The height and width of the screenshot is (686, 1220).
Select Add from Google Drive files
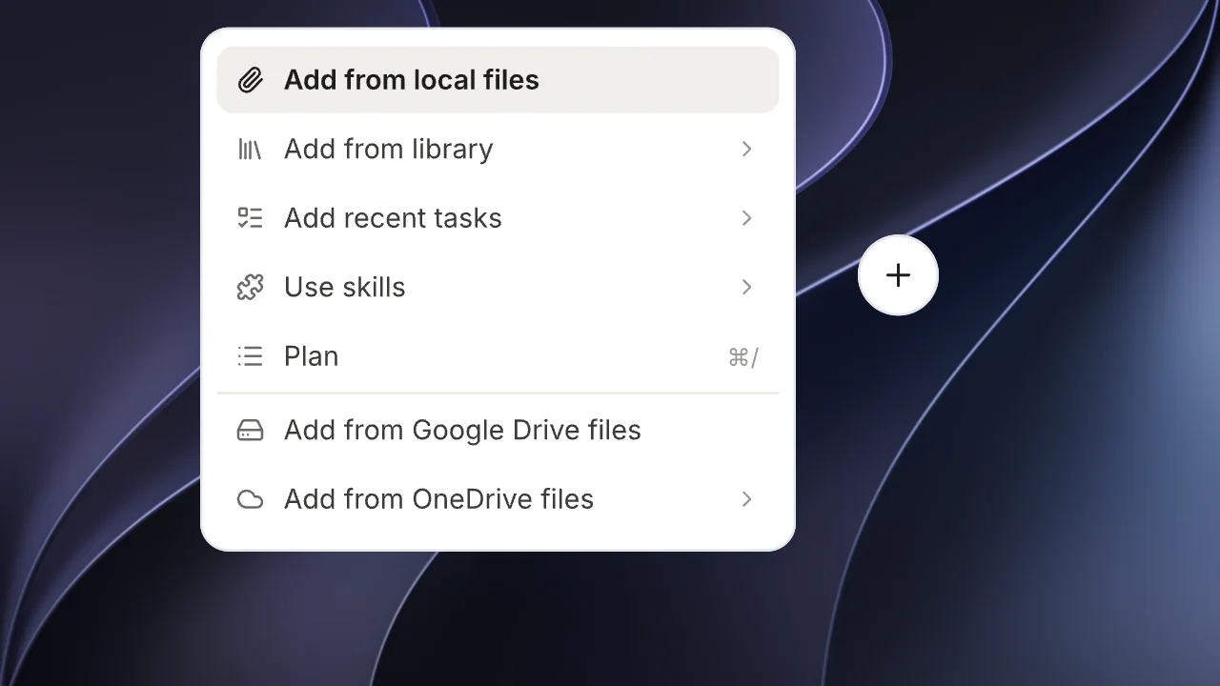pos(498,431)
